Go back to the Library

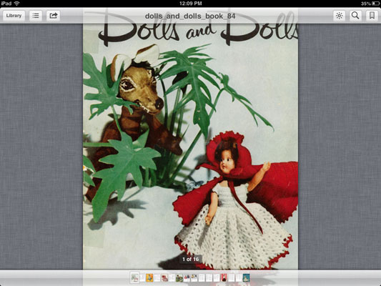pos(14,16)
